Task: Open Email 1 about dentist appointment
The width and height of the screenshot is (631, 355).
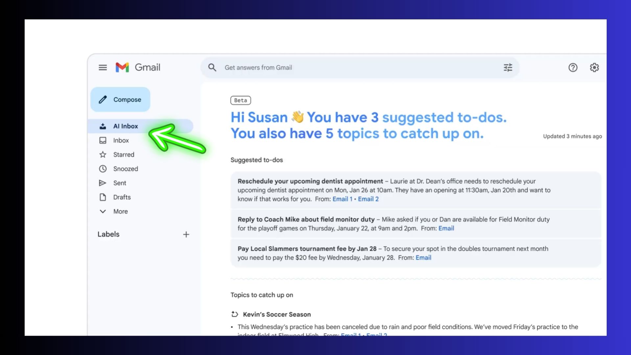Action: tap(342, 199)
